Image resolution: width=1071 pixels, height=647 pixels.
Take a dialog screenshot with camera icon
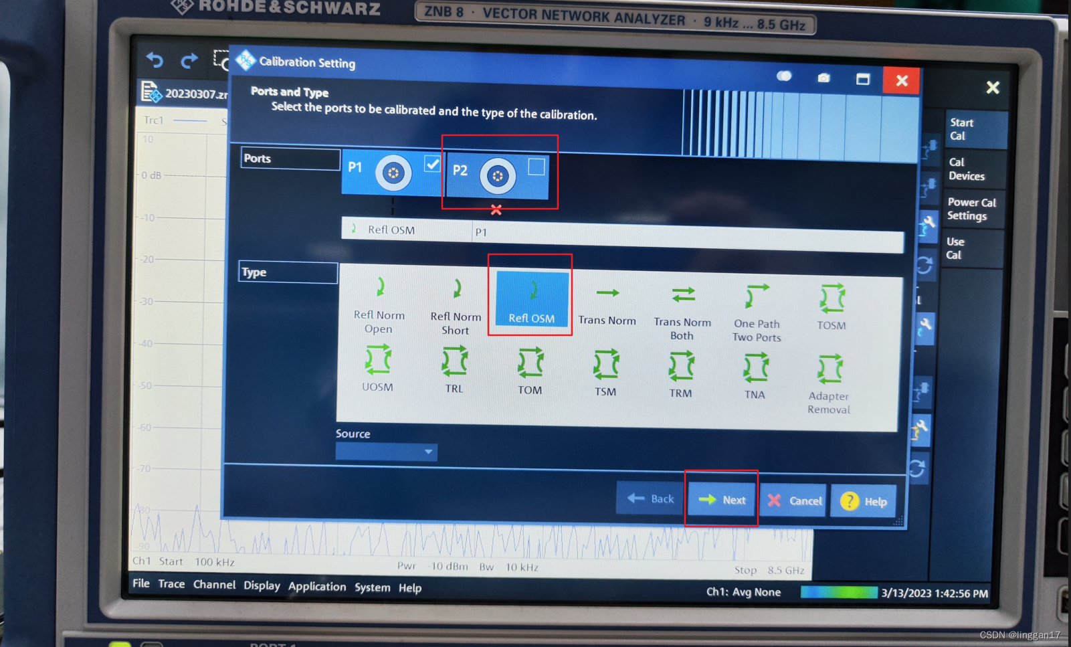[x=823, y=78]
